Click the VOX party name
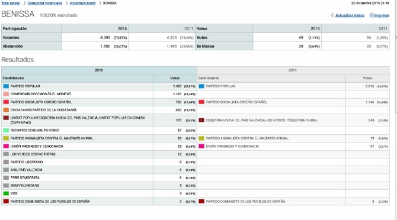This screenshot has height=220, width=397. coord(14,193)
